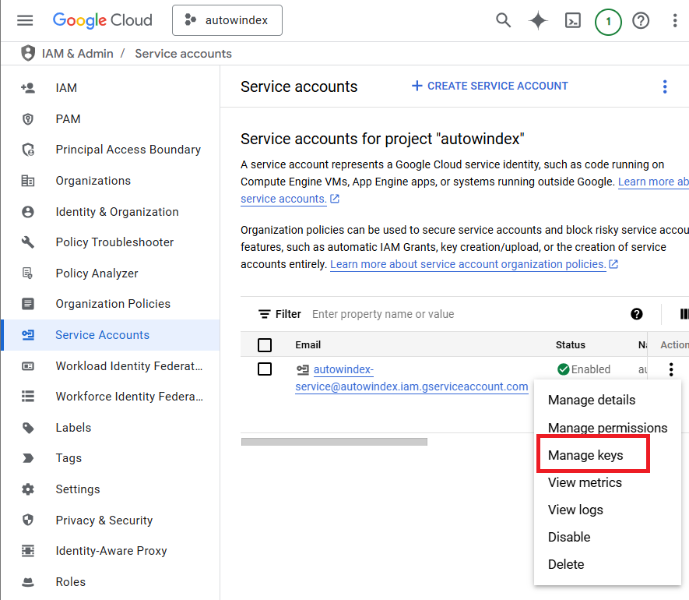Click the search magnifier icon
This screenshot has height=600, width=689.
(x=503, y=20)
